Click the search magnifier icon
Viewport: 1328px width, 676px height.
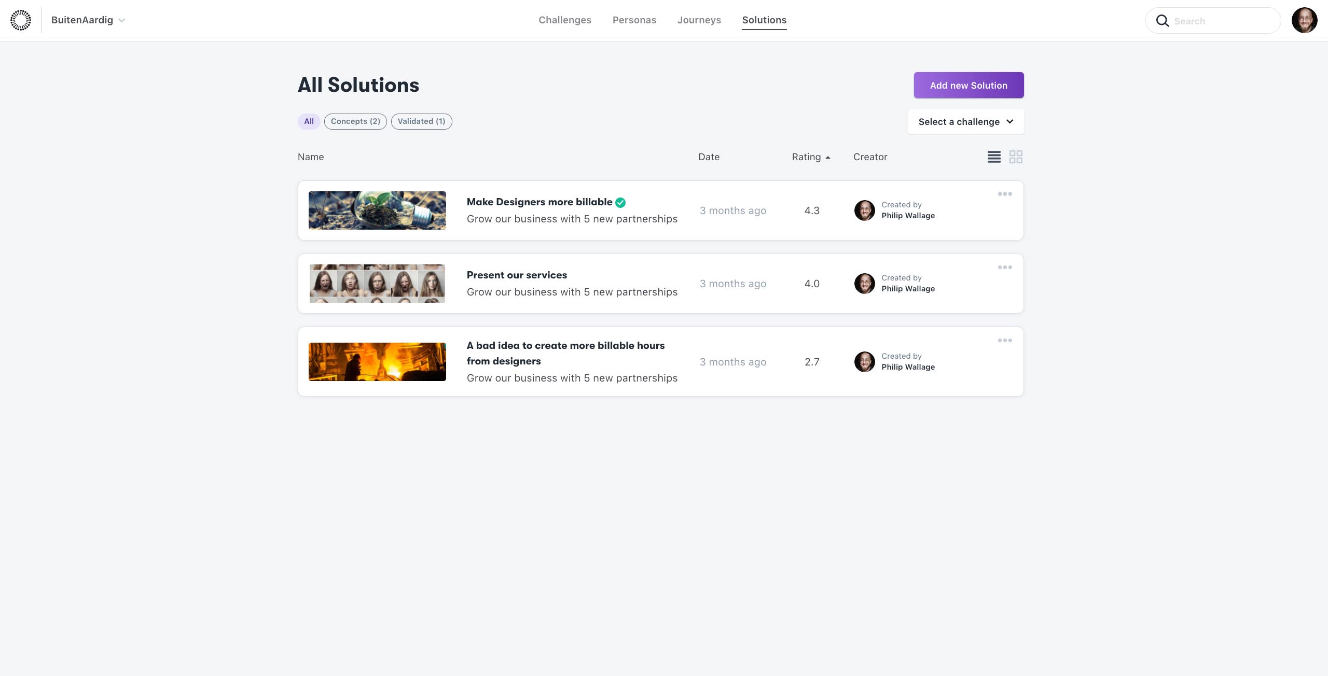point(1163,21)
